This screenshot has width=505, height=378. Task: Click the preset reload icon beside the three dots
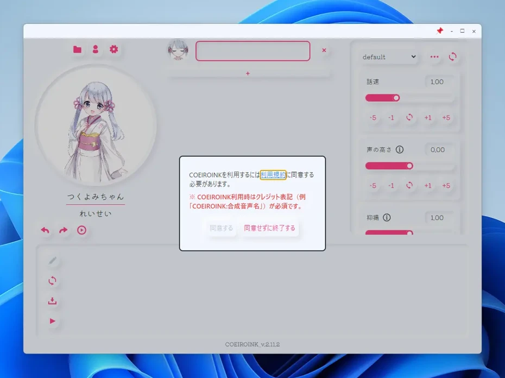pyautogui.click(x=452, y=56)
